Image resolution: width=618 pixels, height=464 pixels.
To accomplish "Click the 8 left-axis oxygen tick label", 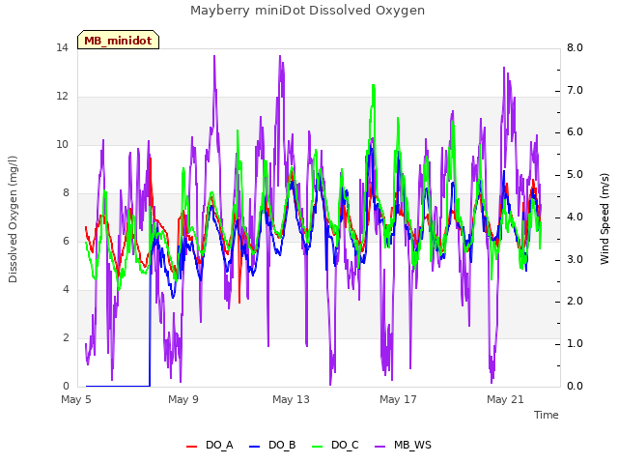I will coord(66,192).
